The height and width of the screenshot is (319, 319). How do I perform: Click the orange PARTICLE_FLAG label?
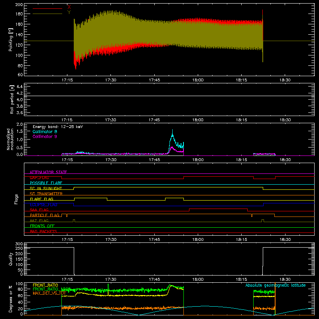coord(45,215)
